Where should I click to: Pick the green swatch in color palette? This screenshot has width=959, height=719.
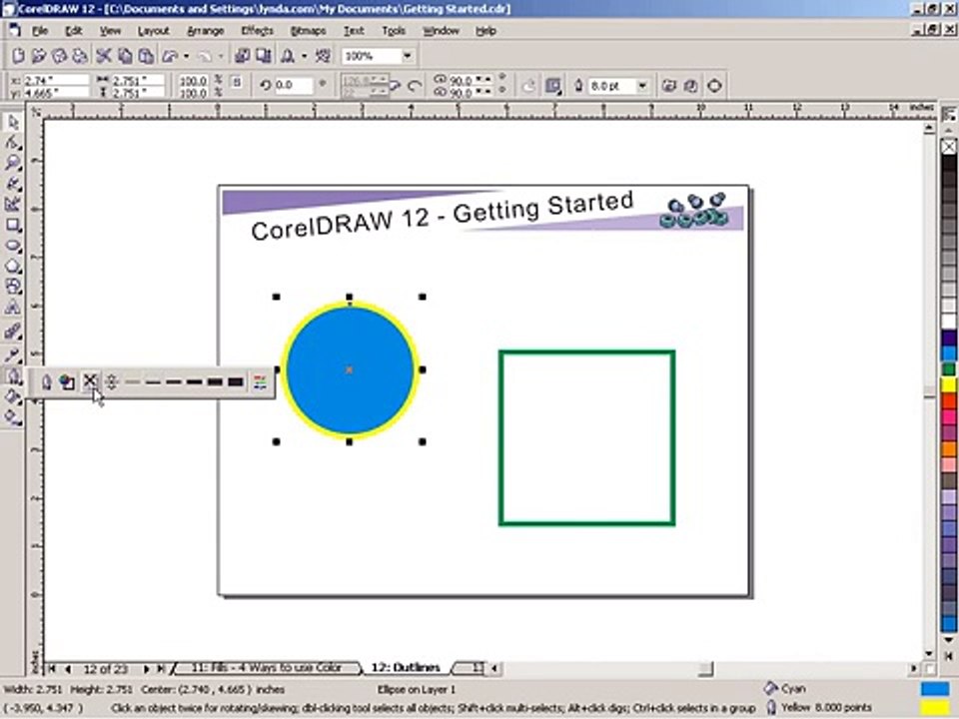[x=949, y=369]
